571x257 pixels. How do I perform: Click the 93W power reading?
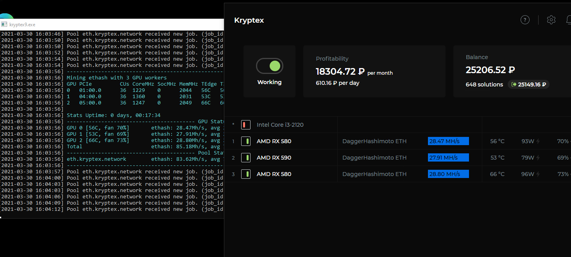click(528, 141)
